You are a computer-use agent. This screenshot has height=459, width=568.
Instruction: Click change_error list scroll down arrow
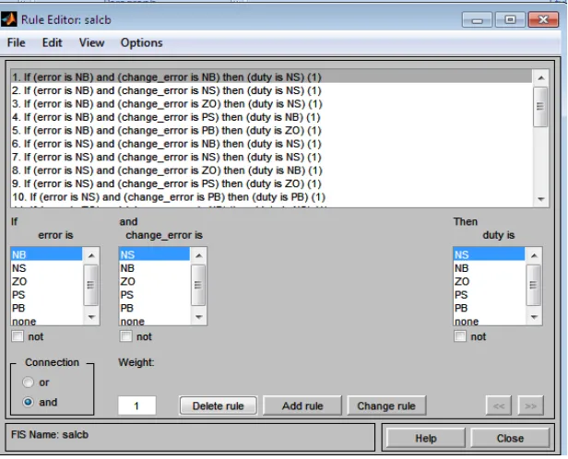tap(198, 317)
